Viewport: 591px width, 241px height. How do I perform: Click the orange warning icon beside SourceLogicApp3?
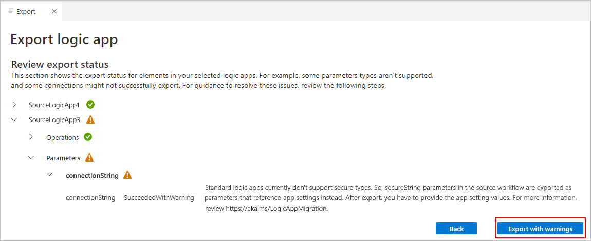90,120
